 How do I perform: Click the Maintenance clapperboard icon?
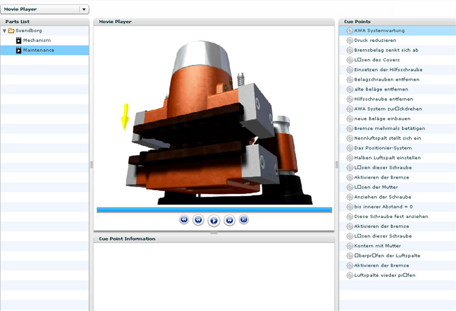tap(19, 50)
